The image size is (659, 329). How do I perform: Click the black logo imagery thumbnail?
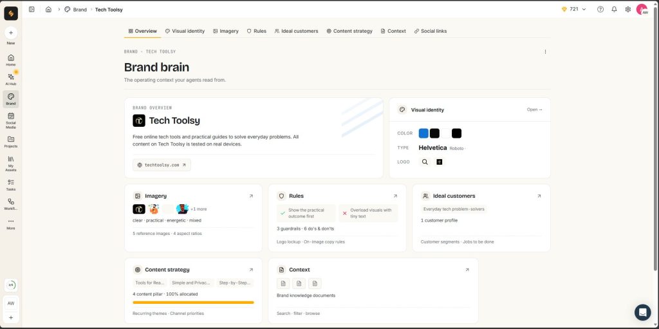pos(139,209)
